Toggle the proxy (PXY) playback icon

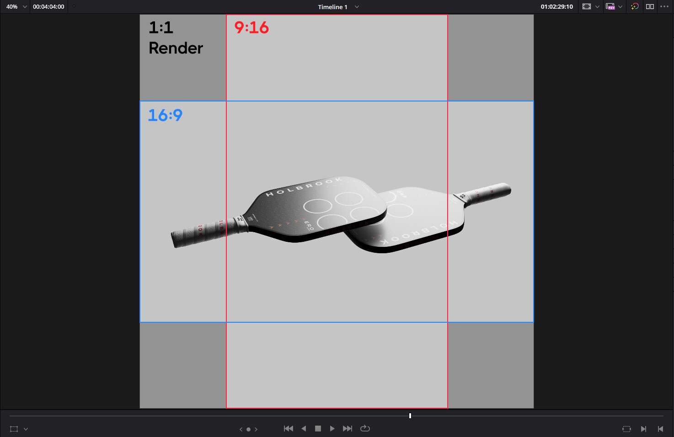tap(610, 7)
